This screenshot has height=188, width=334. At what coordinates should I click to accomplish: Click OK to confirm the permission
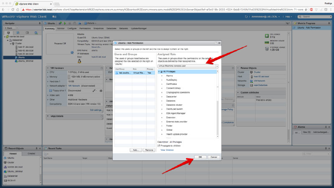pyautogui.click(x=200, y=157)
